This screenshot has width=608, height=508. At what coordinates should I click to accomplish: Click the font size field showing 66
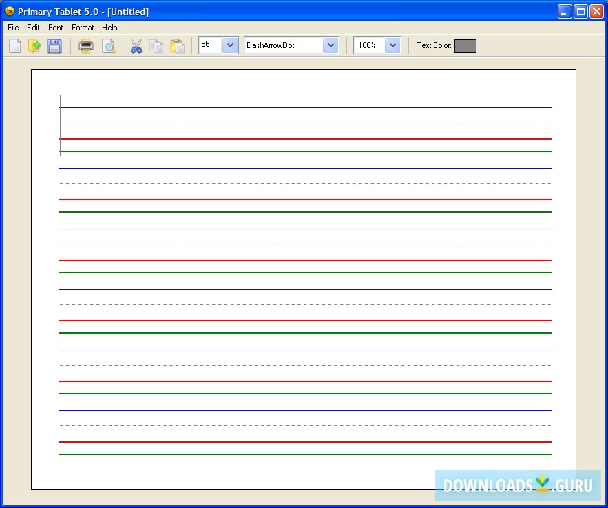click(211, 45)
